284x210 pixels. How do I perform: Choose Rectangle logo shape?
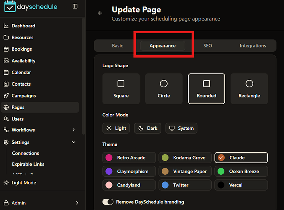tap(249, 89)
